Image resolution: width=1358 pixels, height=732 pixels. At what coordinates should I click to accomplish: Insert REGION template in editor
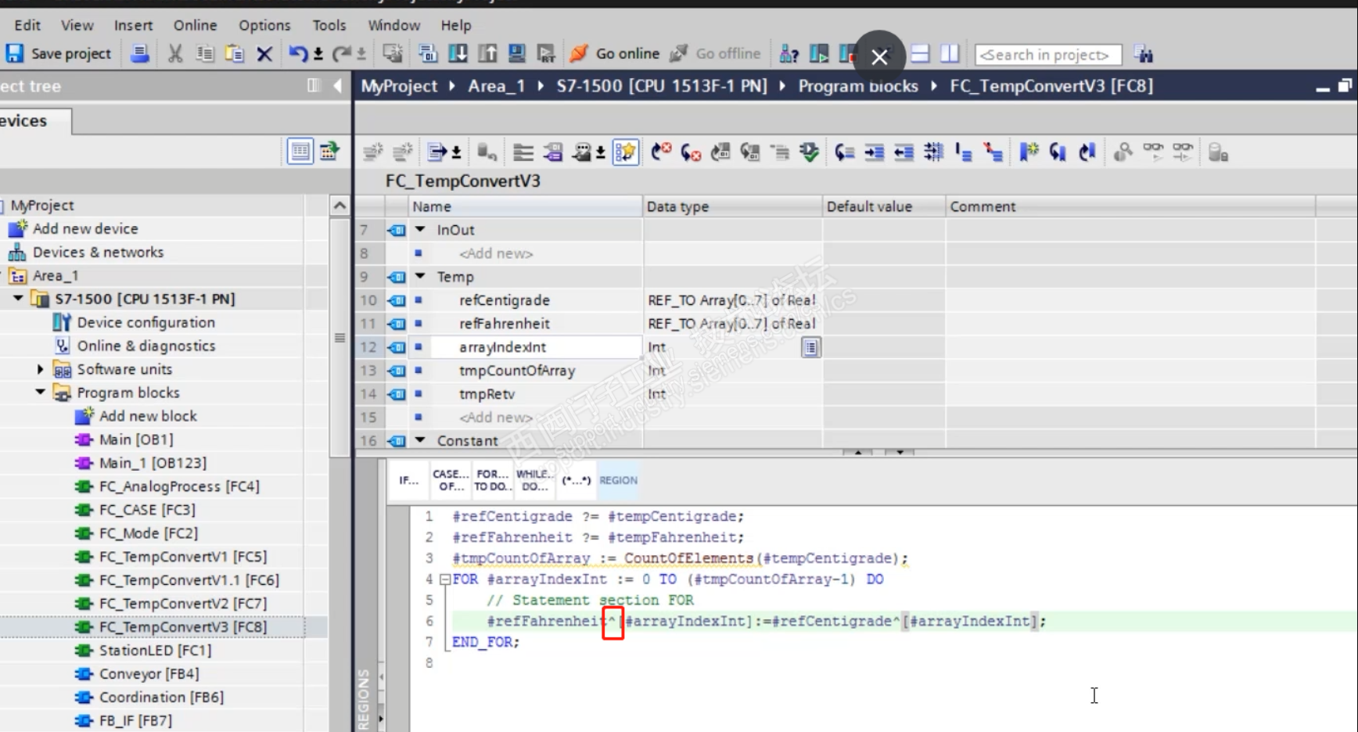(618, 480)
